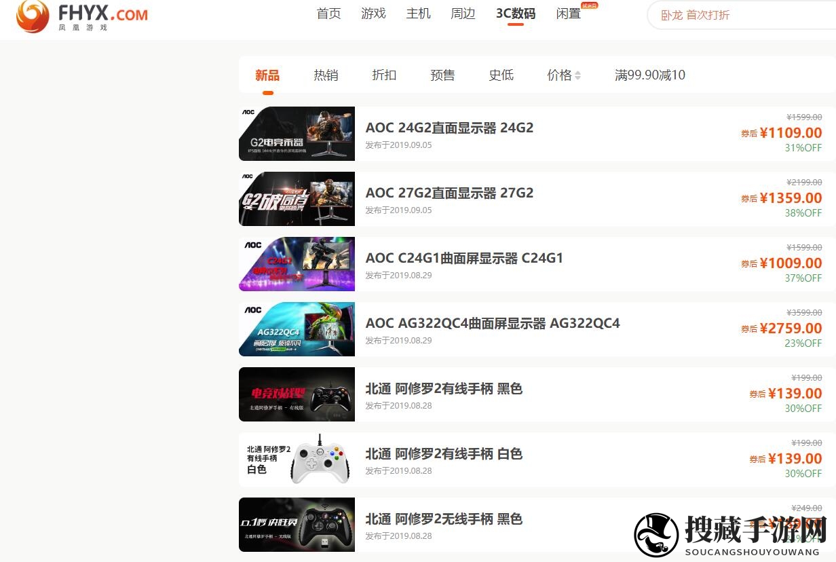Open the AOC AG322QC4曲面屏显示器 title
This screenshot has height=562, width=836.
[x=493, y=323]
